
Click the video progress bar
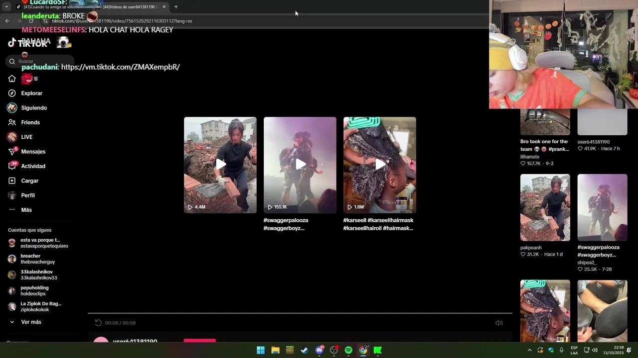[300, 313]
